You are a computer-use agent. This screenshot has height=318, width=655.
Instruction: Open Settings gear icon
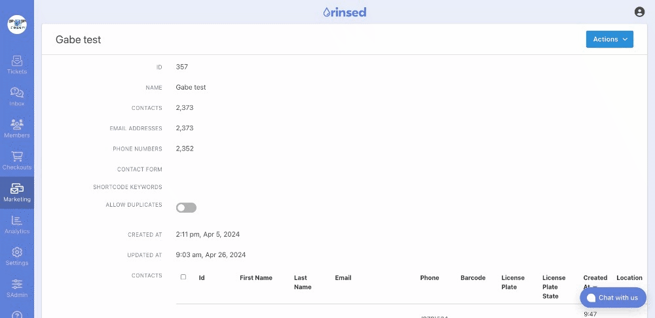(x=17, y=252)
